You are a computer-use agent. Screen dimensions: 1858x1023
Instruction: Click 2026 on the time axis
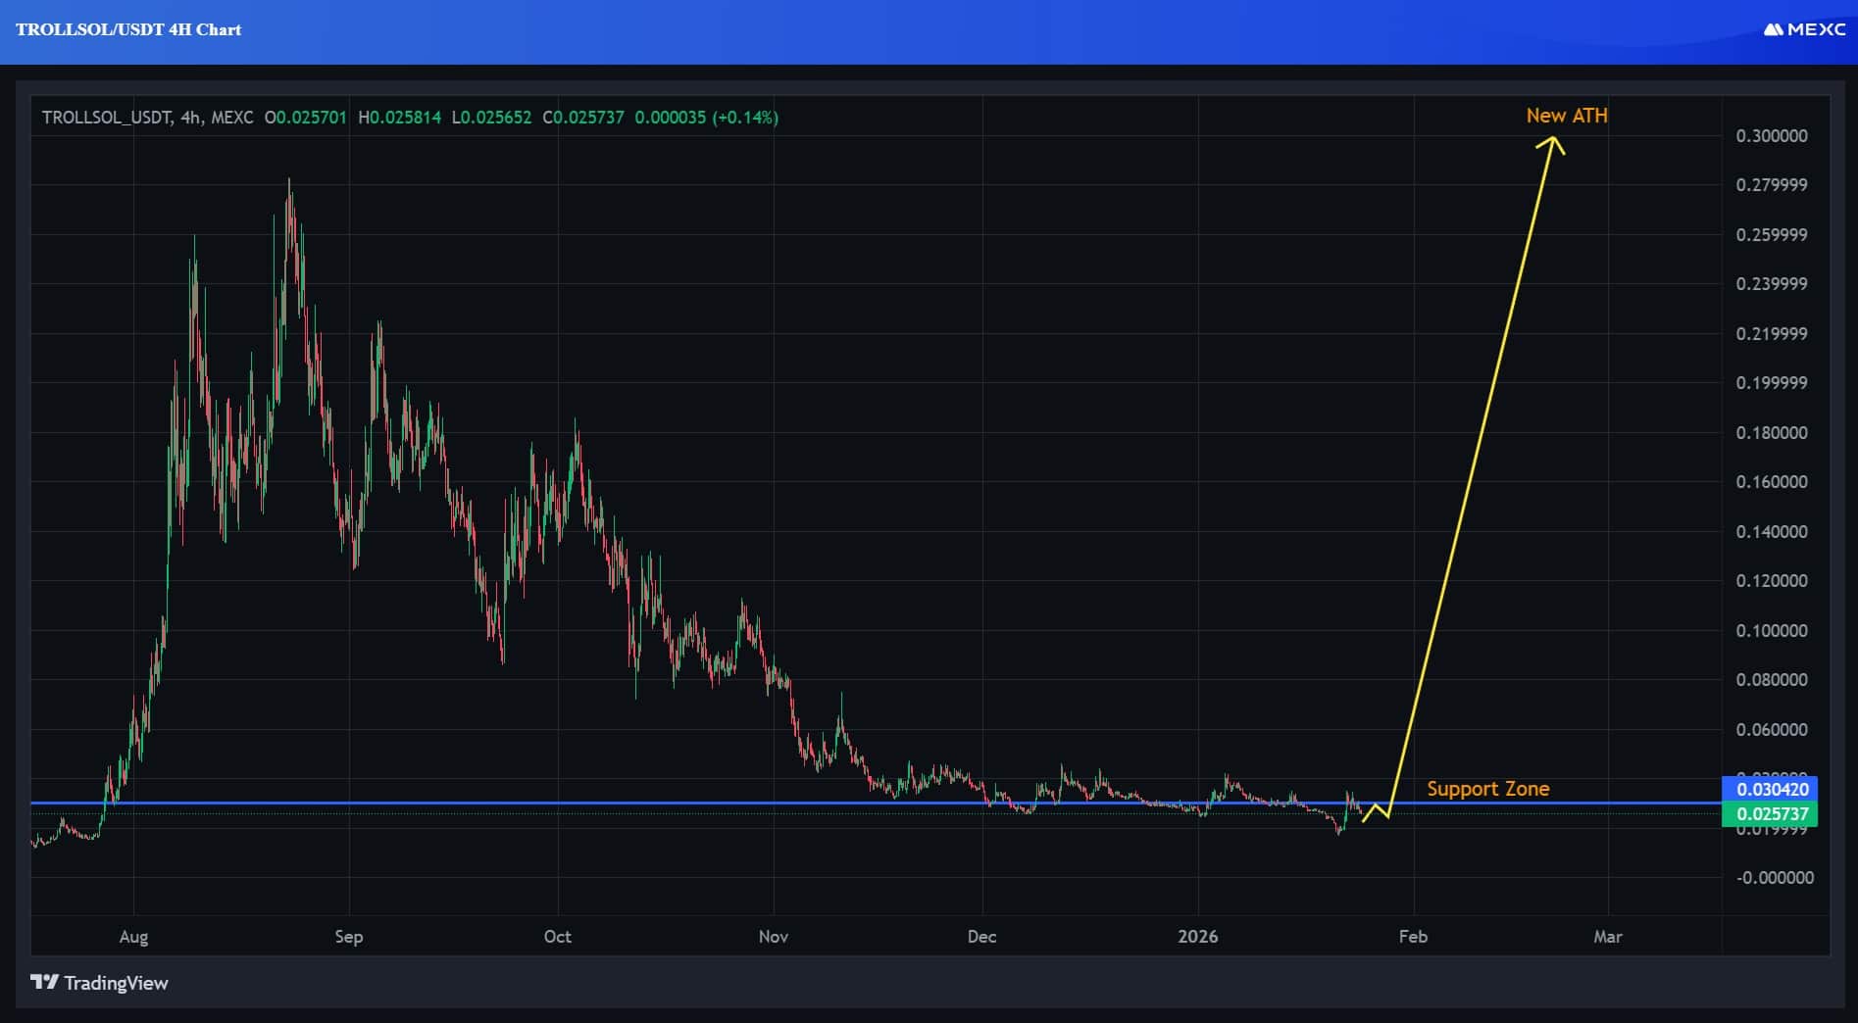point(1198,937)
